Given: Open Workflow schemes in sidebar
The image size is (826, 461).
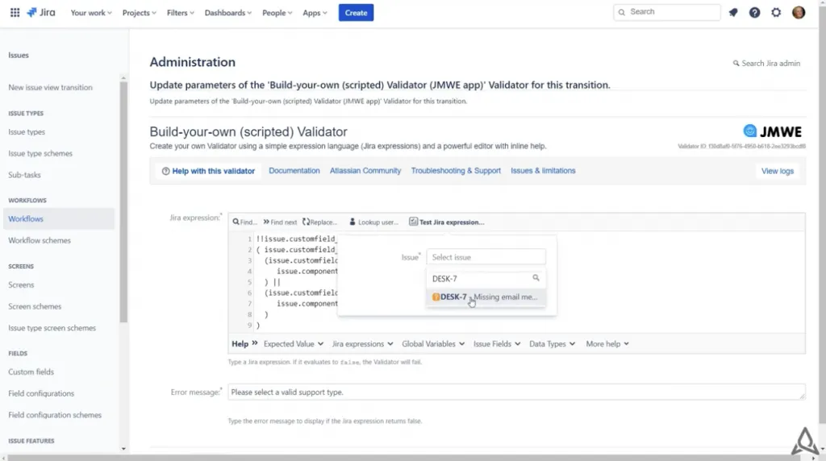Looking at the screenshot, I should pyautogui.click(x=39, y=240).
